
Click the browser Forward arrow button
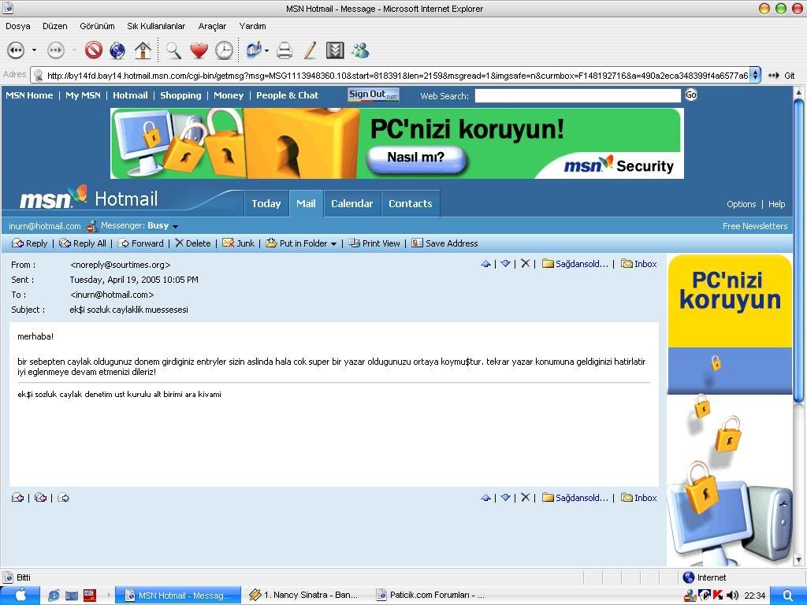56,50
